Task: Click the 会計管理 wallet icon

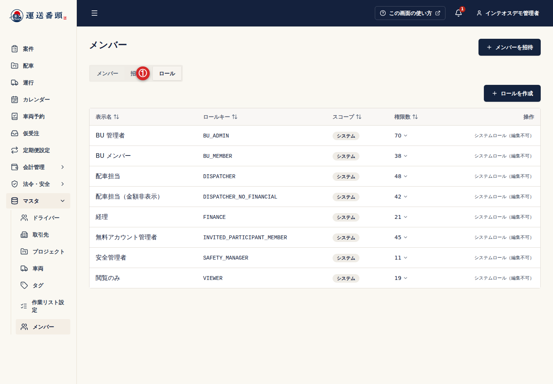Action: 15,167
